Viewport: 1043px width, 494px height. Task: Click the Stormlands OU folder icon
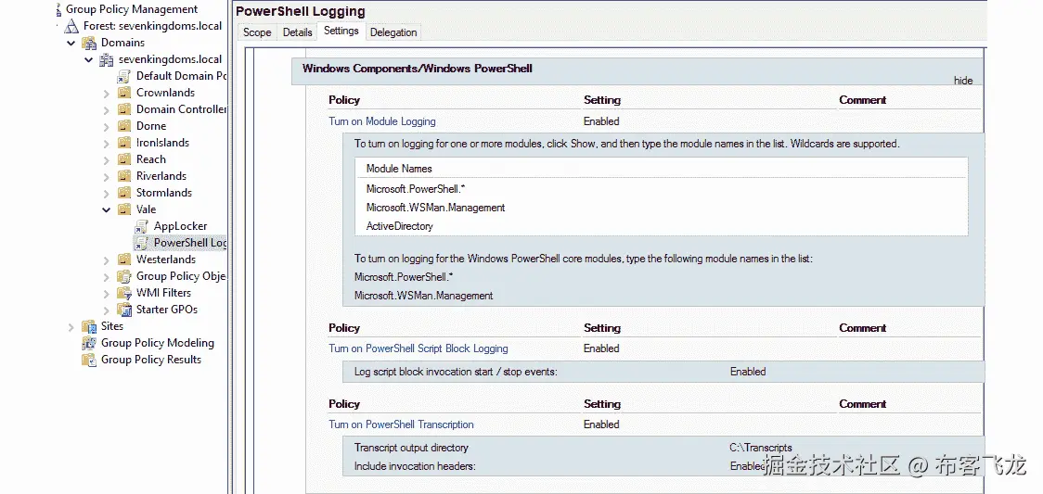(124, 193)
